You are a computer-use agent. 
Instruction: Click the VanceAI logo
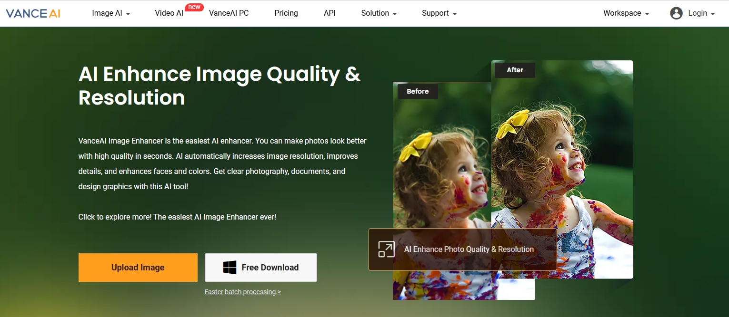pos(33,13)
